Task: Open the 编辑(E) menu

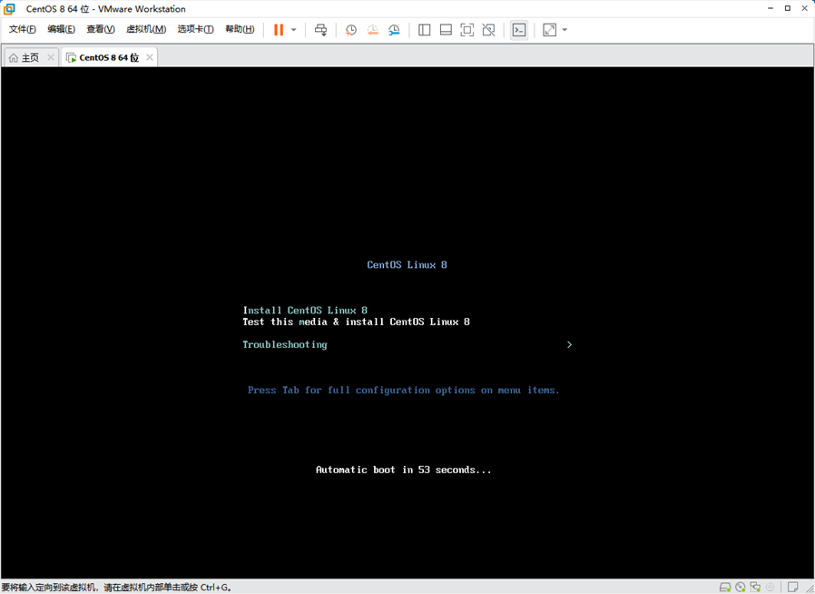Action: pyautogui.click(x=62, y=29)
